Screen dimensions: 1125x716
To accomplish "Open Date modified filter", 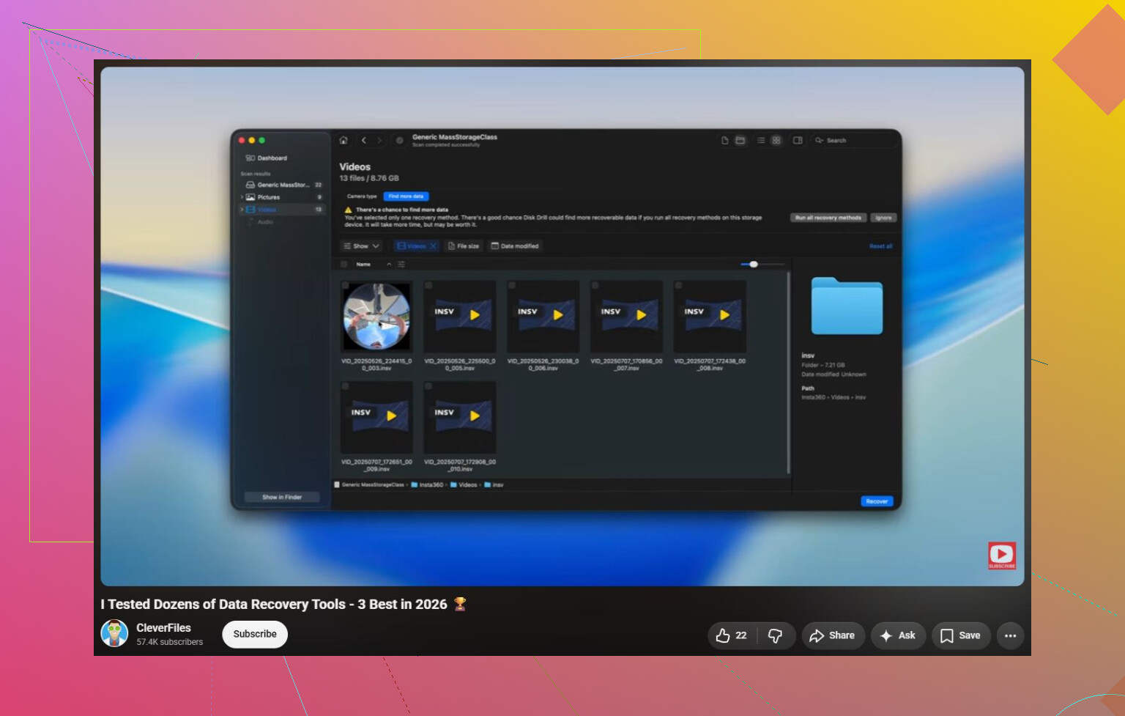I will tap(515, 246).
